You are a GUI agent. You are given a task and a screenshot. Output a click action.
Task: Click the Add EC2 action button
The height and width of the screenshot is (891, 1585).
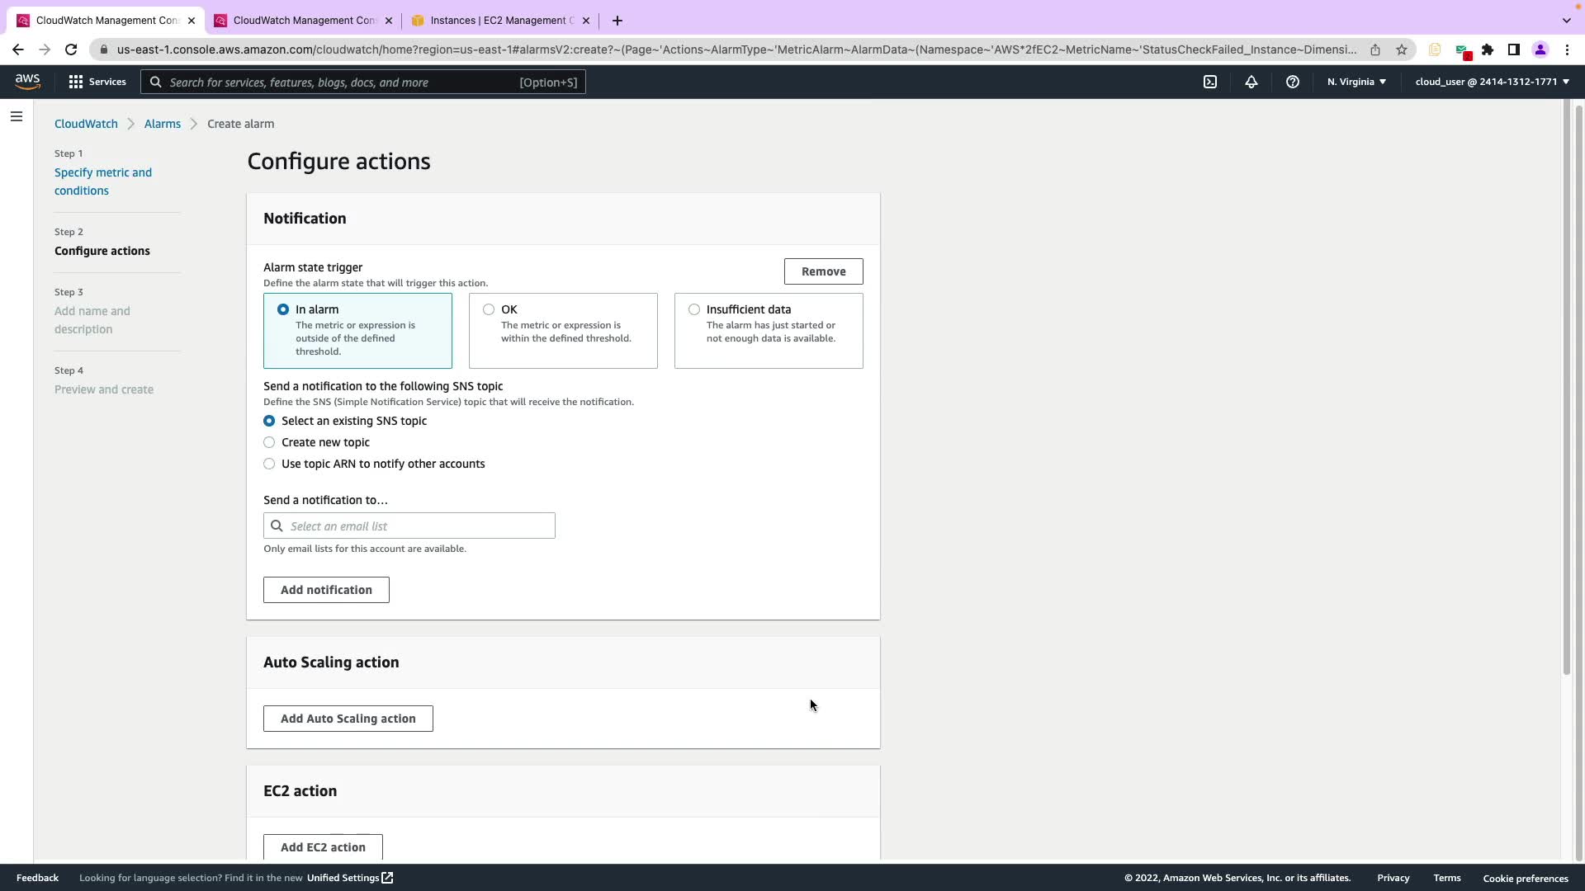(x=323, y=846)
